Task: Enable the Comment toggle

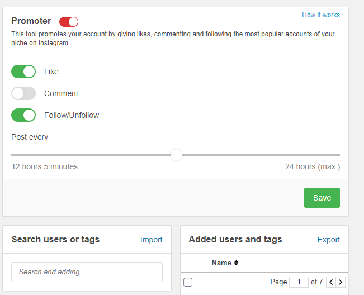Action: pos(23,93)
